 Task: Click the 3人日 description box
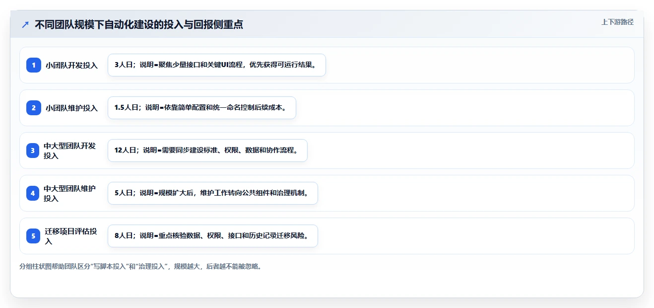[217, 65]
